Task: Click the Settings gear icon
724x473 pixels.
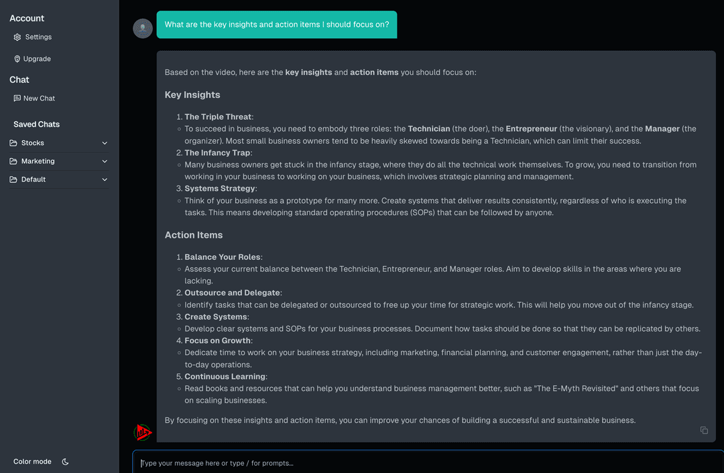Action: (x=17, y=37)
